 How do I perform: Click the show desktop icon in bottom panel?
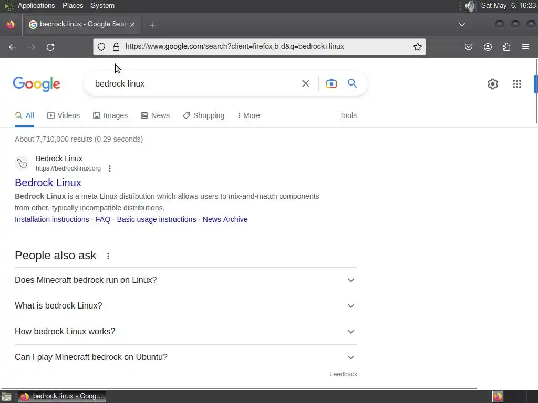pos(6,397)
